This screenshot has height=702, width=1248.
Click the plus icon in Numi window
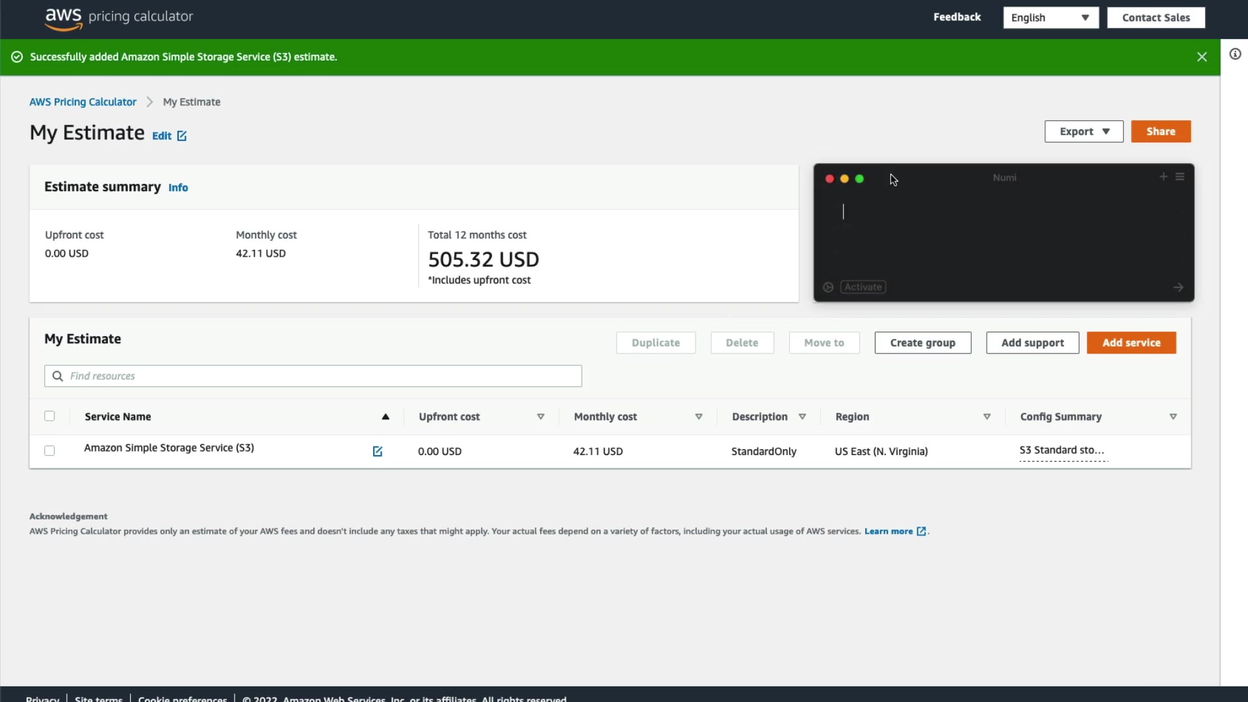(x=1163, y=177)
